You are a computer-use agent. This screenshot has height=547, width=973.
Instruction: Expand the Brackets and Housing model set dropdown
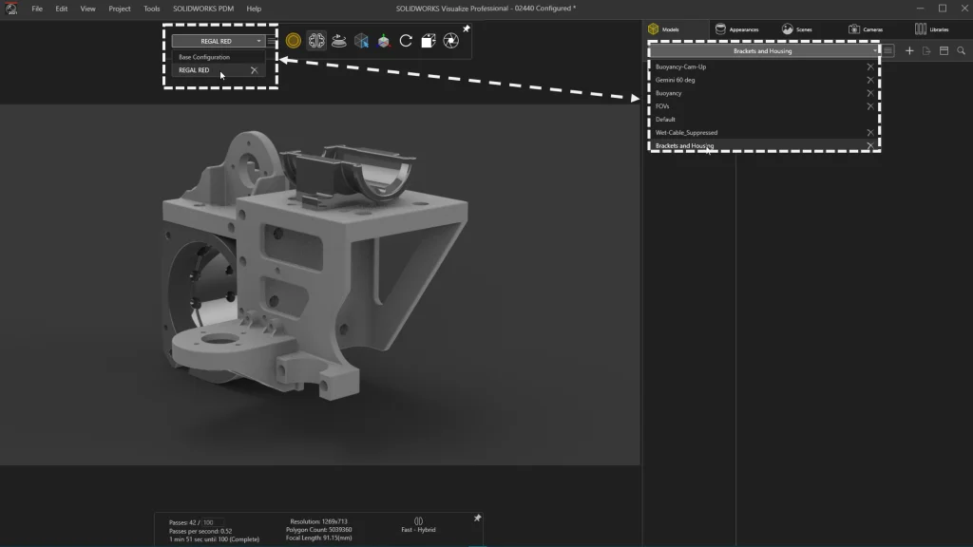pos(874,51)
